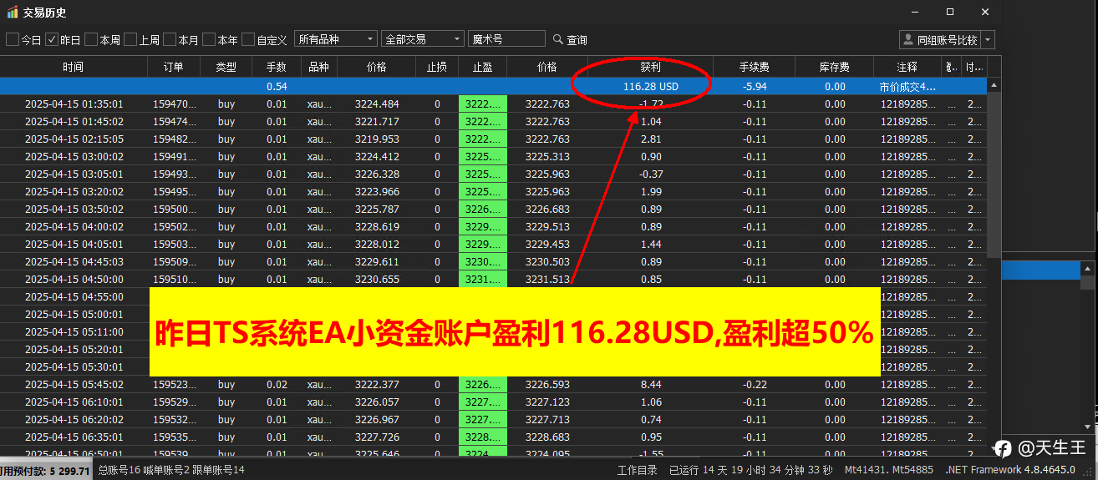Select the row dated 2025-04-15 01:35:01
The image size is (1098, 480).
493,104
